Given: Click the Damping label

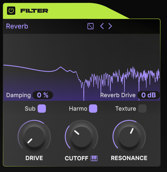Looking at the screenshot, I should coord(18,95).
